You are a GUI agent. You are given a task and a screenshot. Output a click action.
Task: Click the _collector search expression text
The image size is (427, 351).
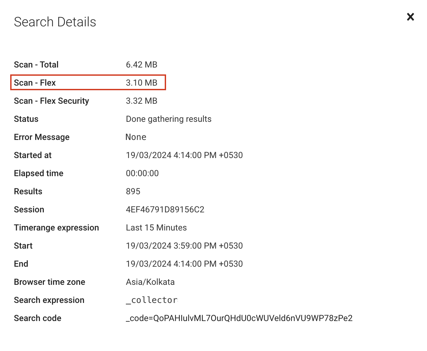[x=152, y=300]
